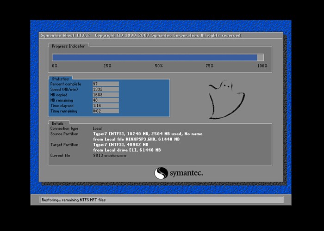Click the Time remaining value 0:02
This screenshot has height=231, width=324.
pos(106,111)
